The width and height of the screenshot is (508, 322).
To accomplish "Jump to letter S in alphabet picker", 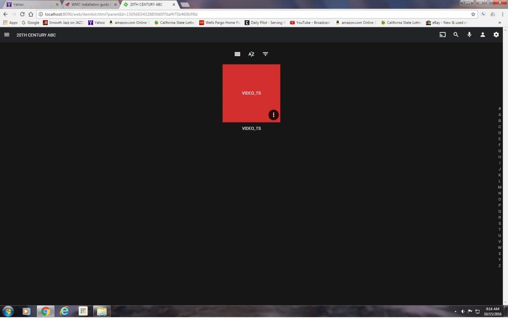I will (500, 224).
